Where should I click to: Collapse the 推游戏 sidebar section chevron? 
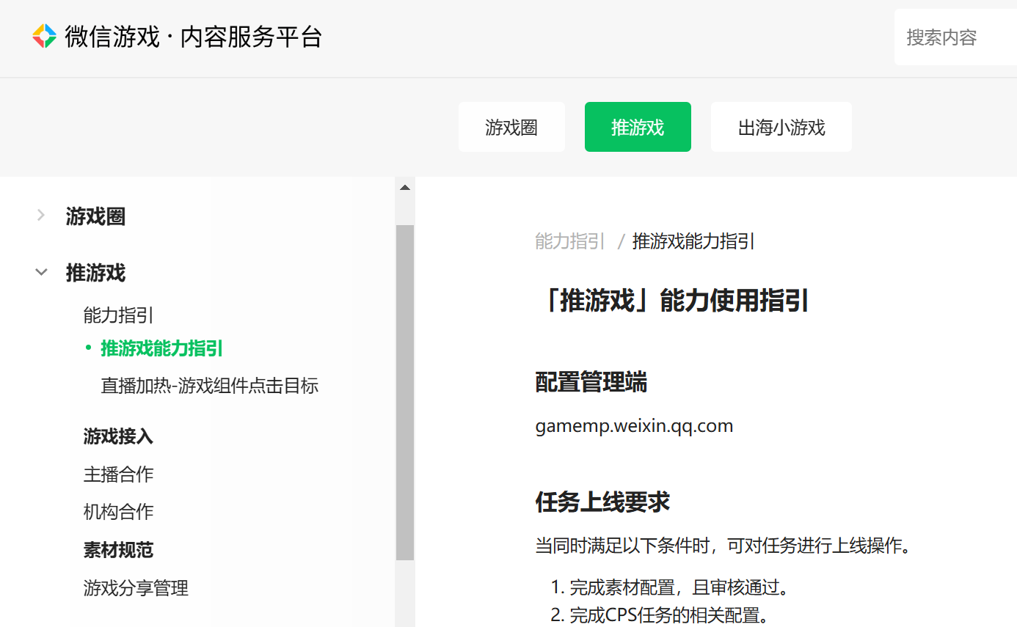tap(41, 273)
